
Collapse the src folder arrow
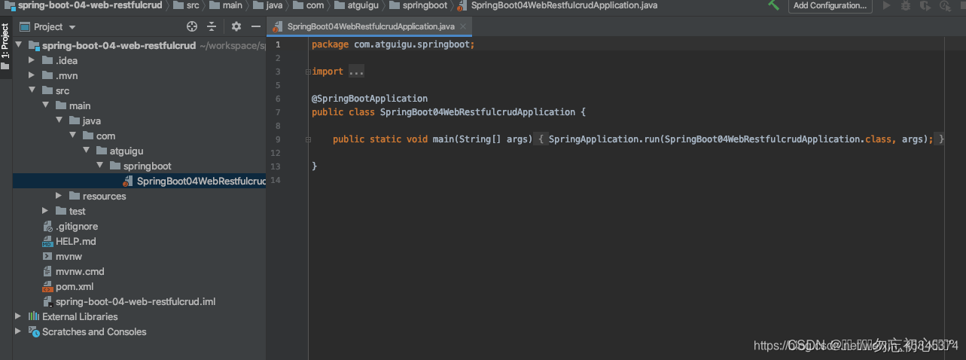32,90
